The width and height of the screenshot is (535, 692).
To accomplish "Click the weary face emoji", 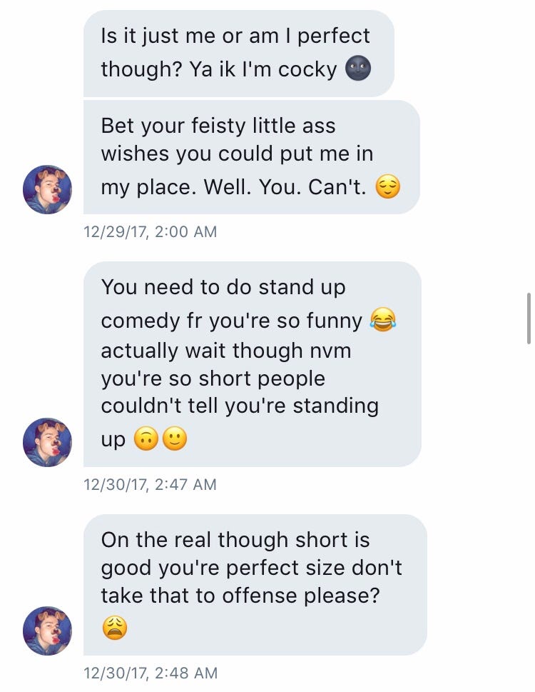I will pyautogui.click(x=115, y=628).
